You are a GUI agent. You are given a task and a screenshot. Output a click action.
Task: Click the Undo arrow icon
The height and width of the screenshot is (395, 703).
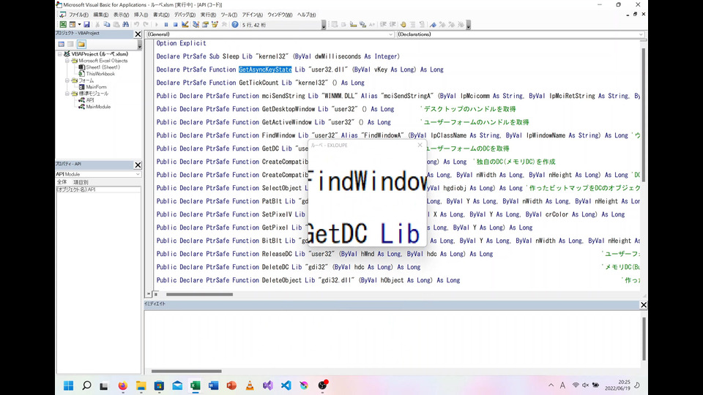pos(136,25)
